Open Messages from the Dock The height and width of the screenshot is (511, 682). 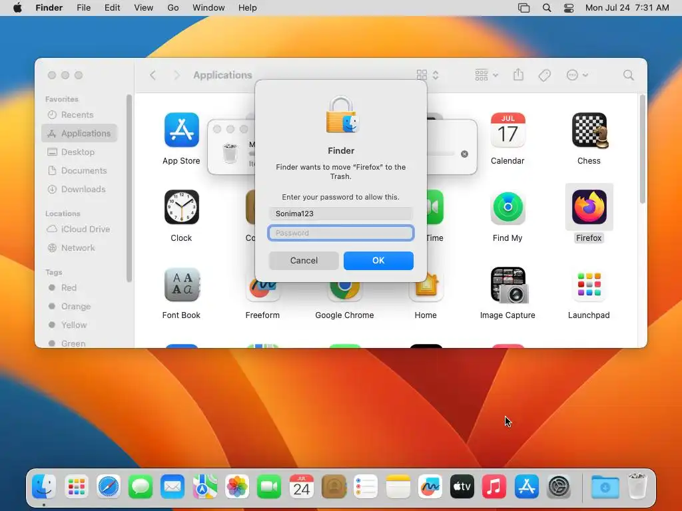[x=141, y=486]
